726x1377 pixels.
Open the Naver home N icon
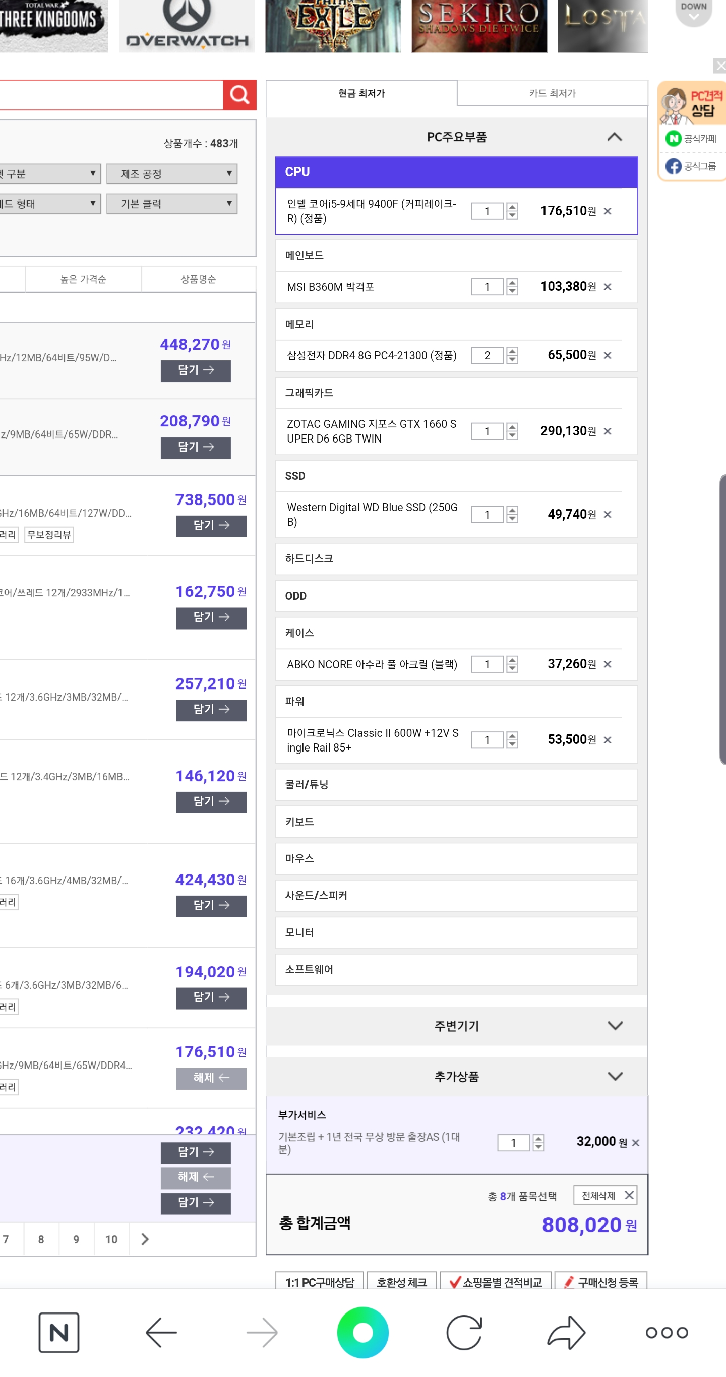(x=59, y=1332)
